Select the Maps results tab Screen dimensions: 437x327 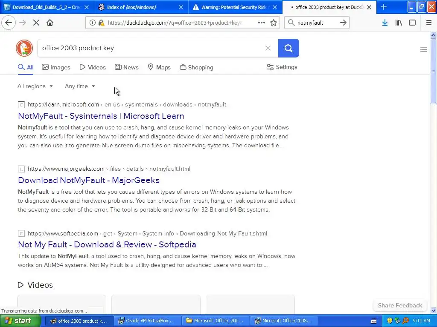pos(159,67)
